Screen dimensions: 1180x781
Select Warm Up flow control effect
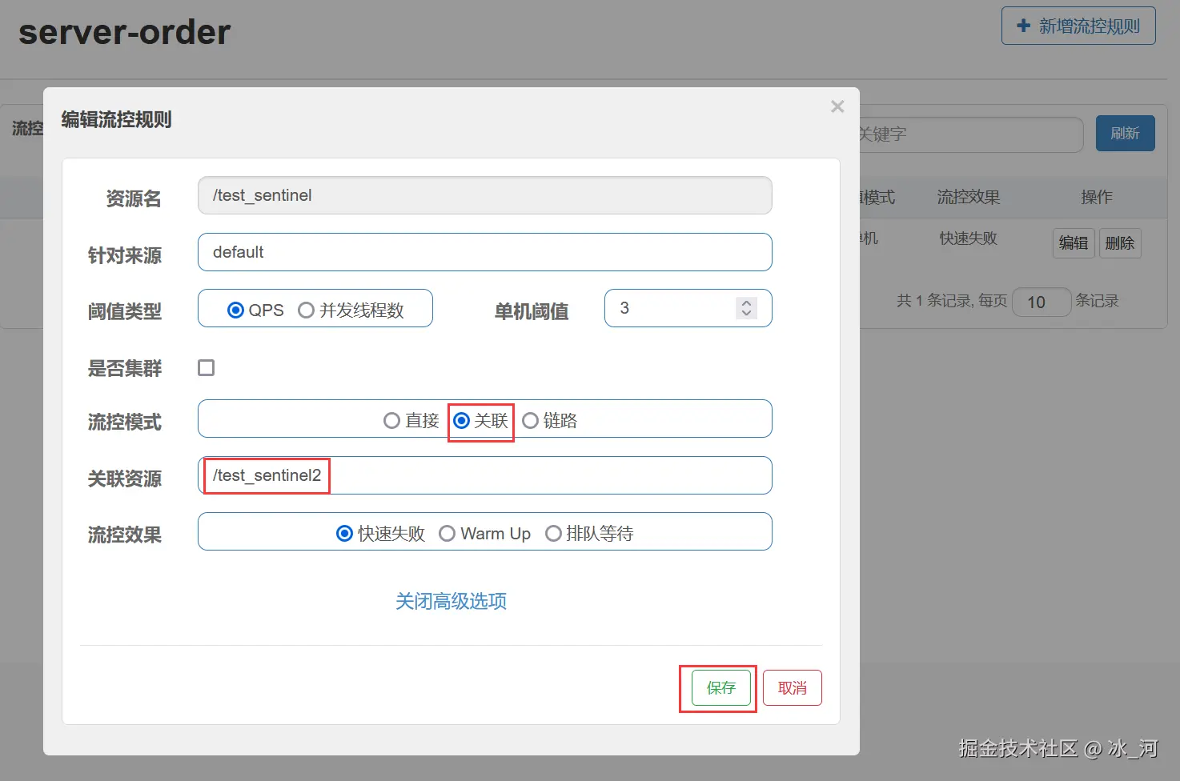coord(447,534)
